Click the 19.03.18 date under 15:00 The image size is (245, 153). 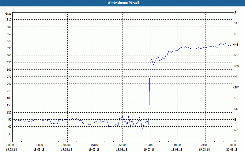click(149, 150)
